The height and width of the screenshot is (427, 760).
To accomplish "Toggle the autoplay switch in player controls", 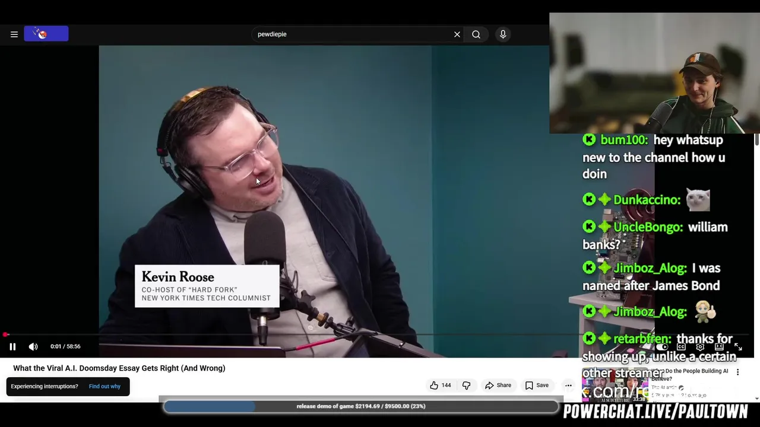I will click(x=663, y=347).
